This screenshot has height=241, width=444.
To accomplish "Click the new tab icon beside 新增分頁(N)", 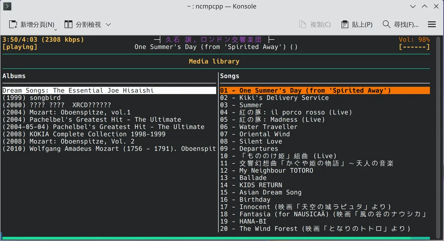I will 13,24.
